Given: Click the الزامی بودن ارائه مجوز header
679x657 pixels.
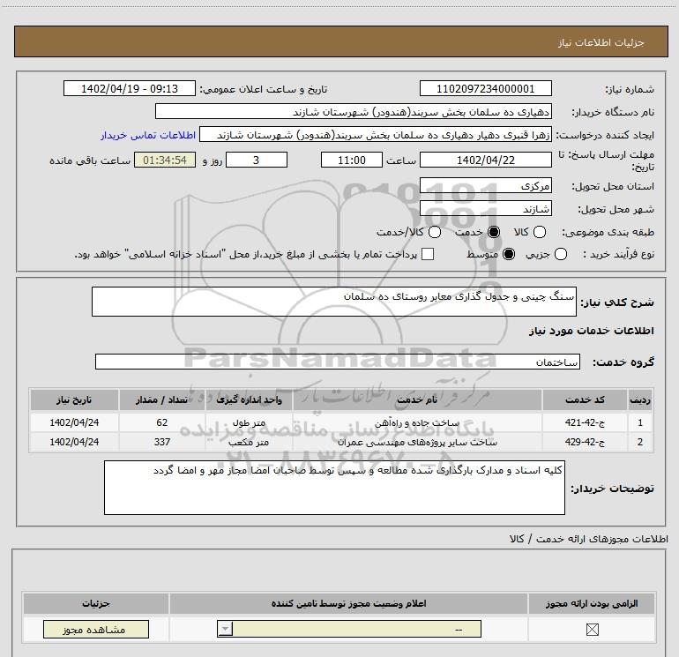Looking at the screenshot, I should point(592,603).
